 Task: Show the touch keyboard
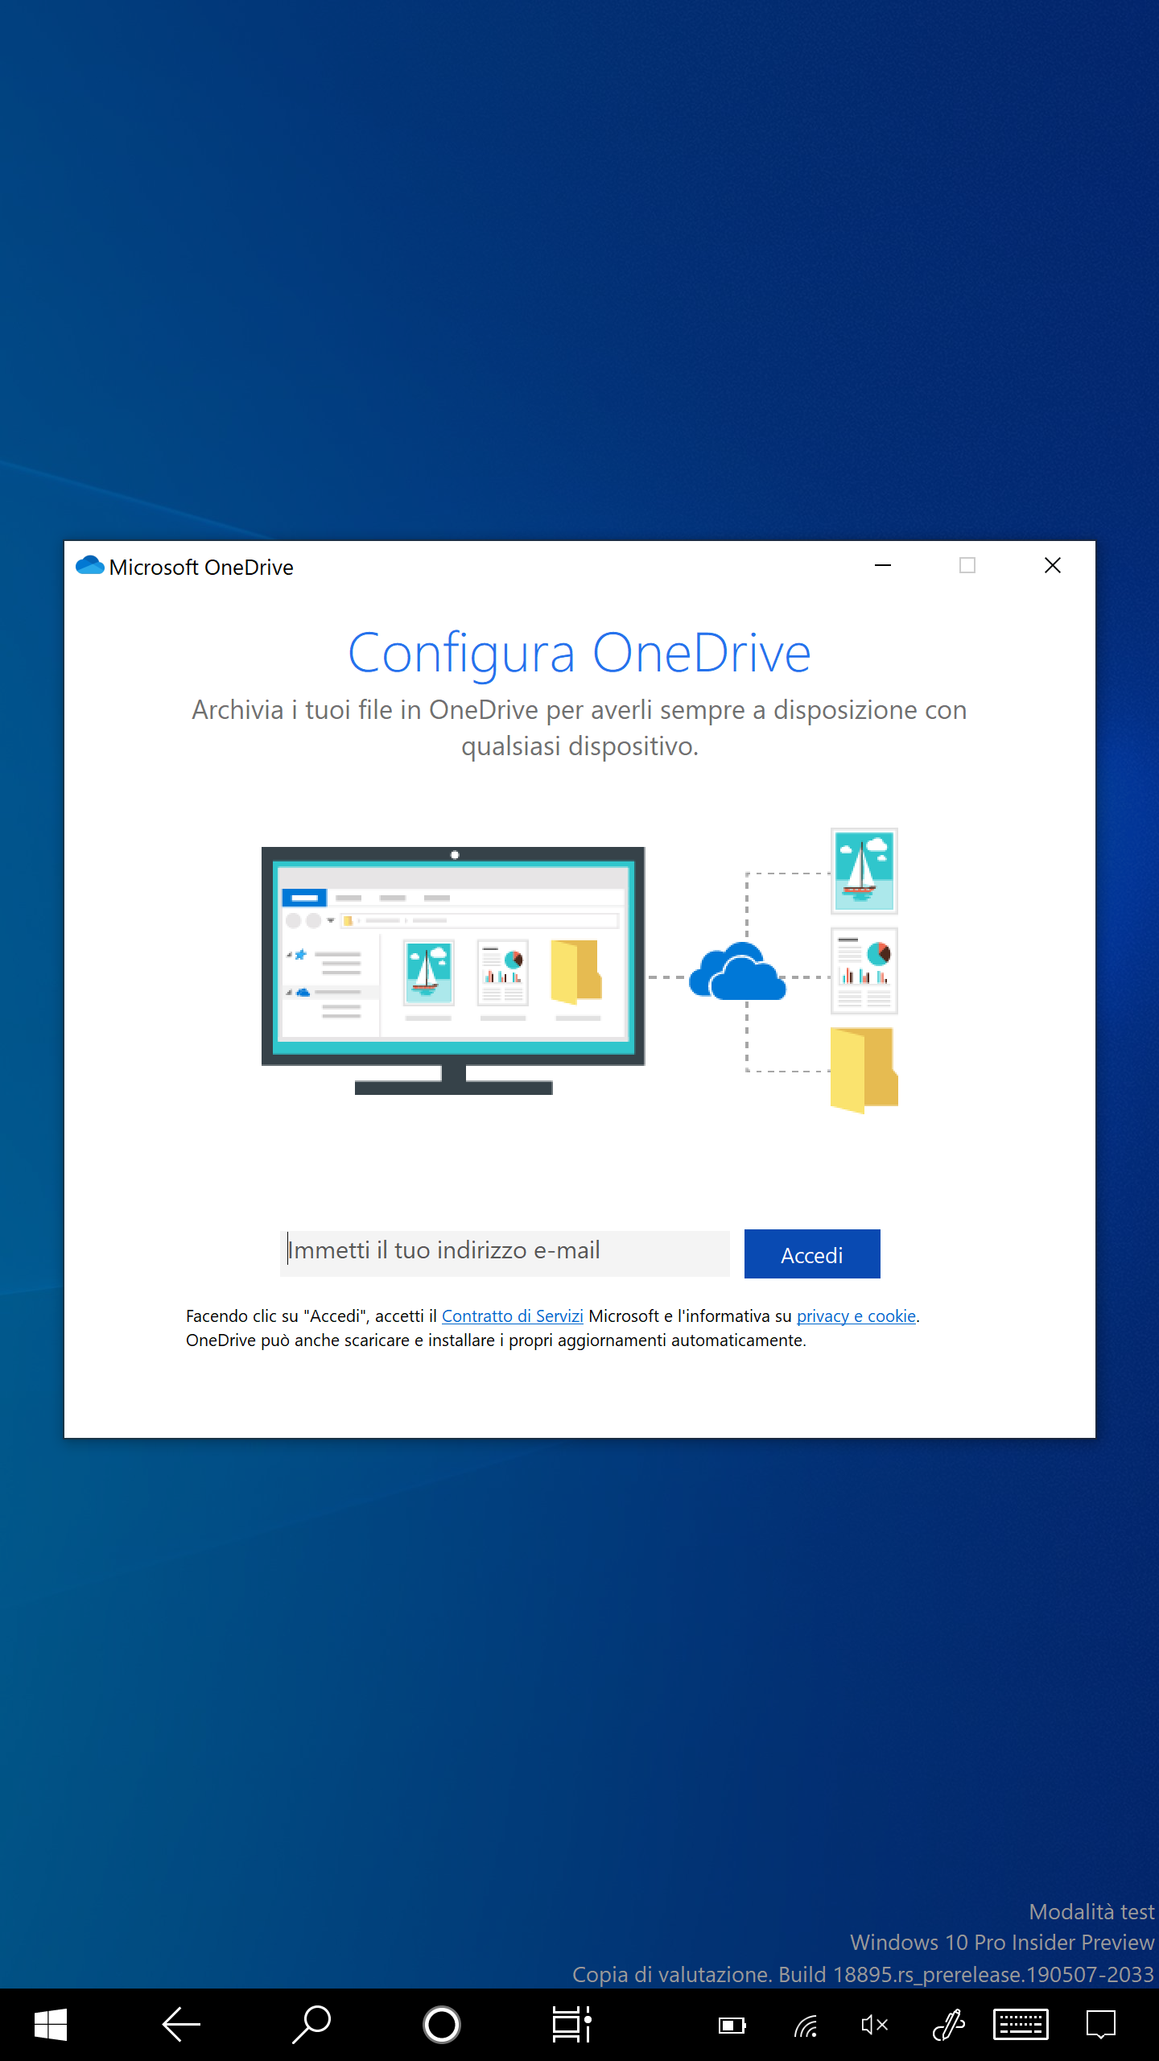[1021, 2024]
